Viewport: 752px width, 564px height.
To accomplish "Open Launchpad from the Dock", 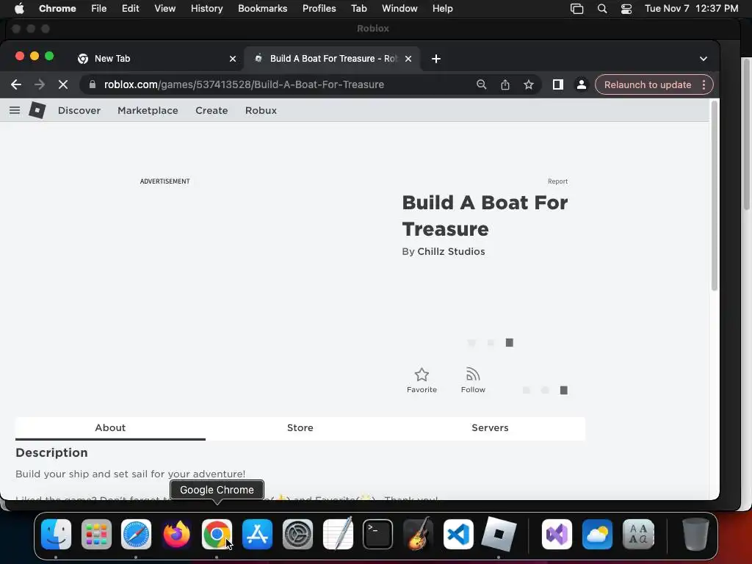I will coord(96,534).
